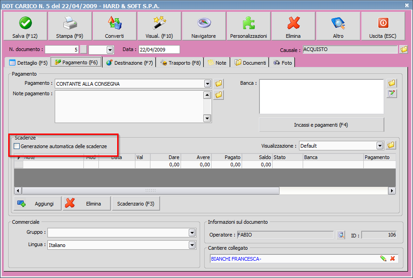Screen dimensions: 413x278
Task: Click right arrow of grid scrollbar
Action: click(x=392, y=190)
